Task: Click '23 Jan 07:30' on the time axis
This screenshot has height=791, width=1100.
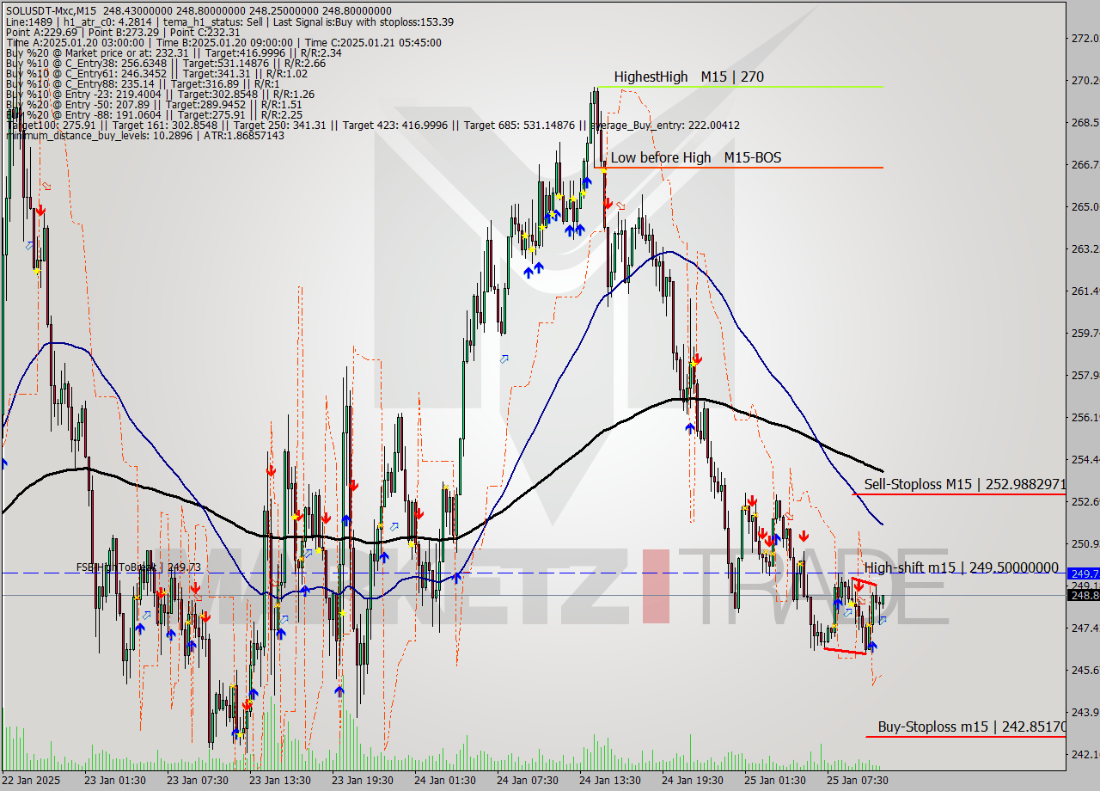Action: [197, 780]
